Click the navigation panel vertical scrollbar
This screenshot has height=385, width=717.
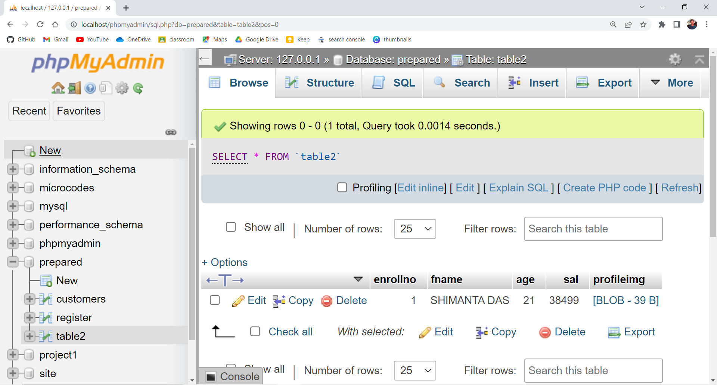[192, 242]
